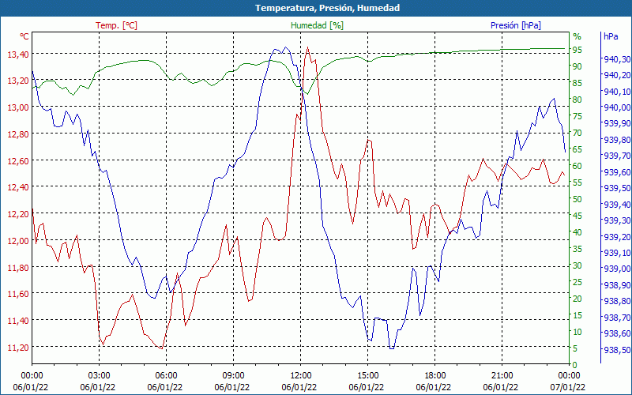The height and width of the screenshot is (395, 632).
Task: Click the "90" humidity axis value
Action: [577, 66]
